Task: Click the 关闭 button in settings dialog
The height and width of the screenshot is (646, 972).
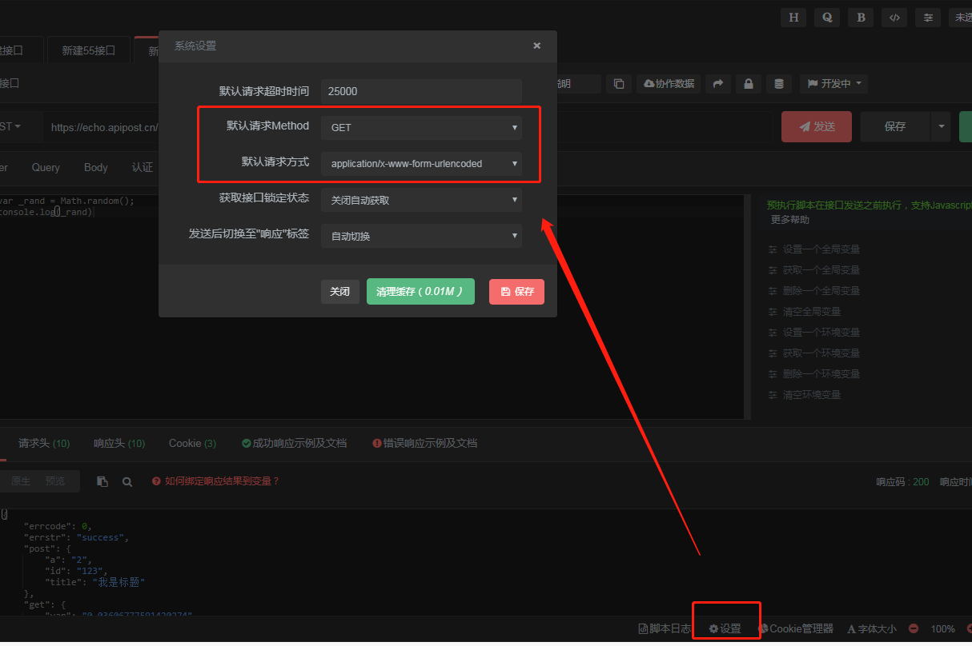Action: pyautogui.click(x=340, y=292)
